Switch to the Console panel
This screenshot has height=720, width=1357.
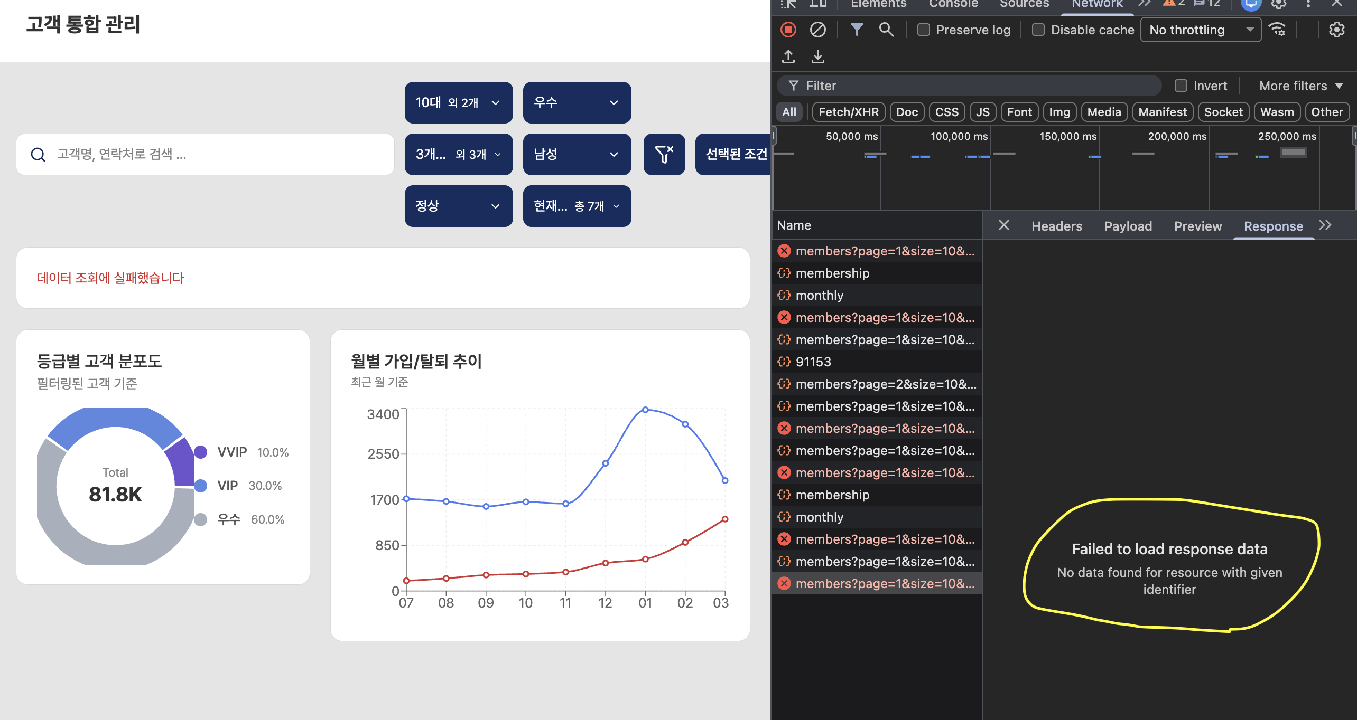(953, 4)
